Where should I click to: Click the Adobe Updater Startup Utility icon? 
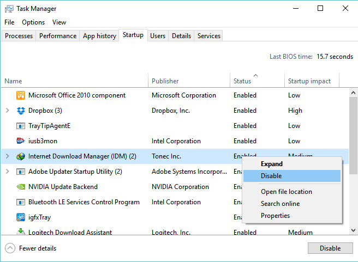[21, 172]
